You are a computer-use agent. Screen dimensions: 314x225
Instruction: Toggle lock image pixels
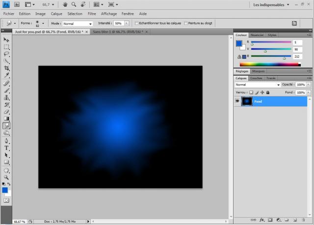coord(257,92)
